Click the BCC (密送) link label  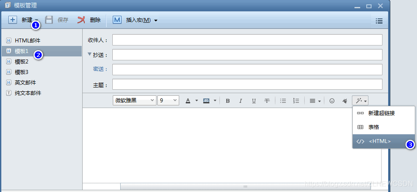[100, 70]
